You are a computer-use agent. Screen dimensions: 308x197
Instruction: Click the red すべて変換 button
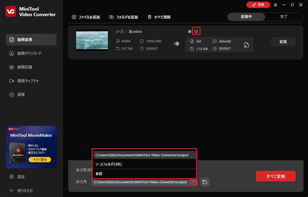(x=275, y=176)
